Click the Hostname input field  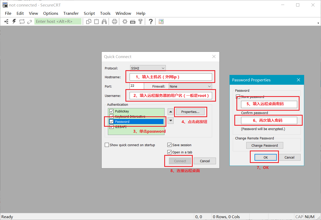pos(171,77)
